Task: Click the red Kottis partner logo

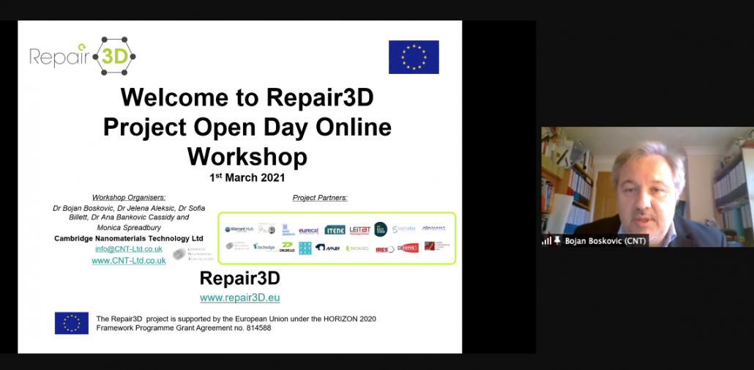Action: [x=408, y=248]
